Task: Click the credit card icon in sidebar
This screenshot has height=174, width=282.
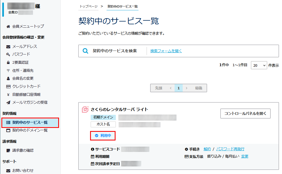Action: coord(8,87)
